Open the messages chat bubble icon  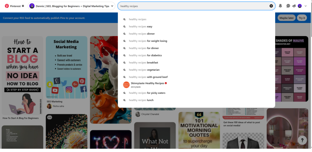288,6
